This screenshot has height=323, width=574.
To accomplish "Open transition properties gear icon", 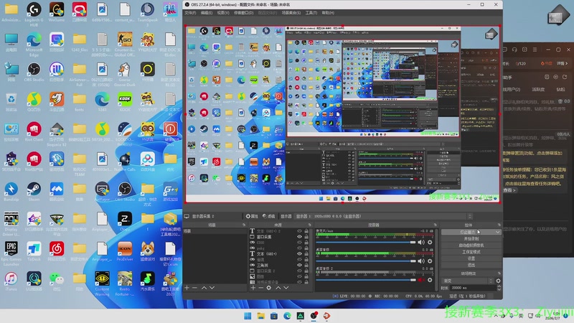I will (498, 281).
